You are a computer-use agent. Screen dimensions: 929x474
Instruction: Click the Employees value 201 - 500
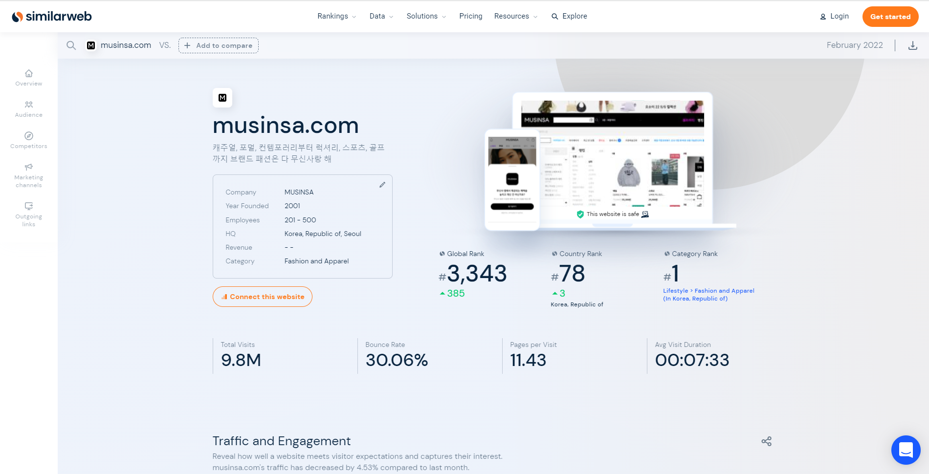click(x=300, y=220)
